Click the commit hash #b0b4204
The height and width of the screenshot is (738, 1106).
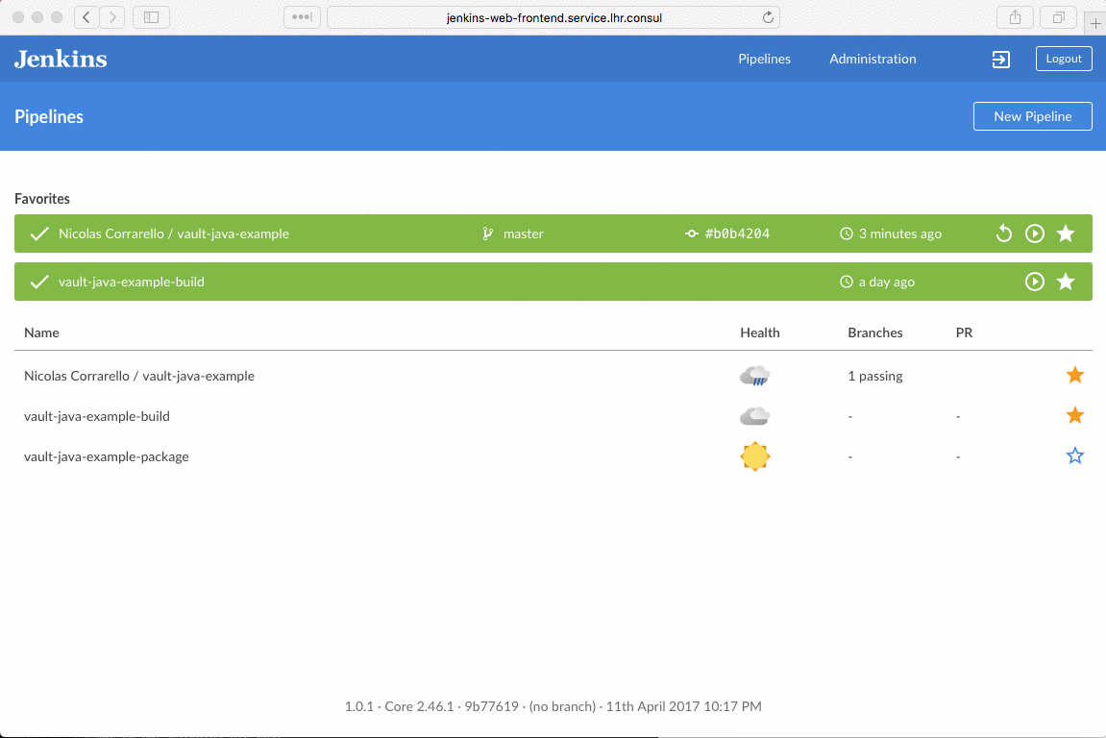[x=737, y=234]
